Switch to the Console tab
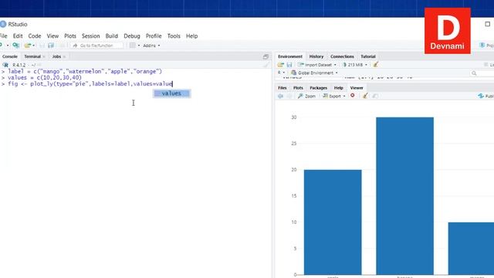This screenshot has height=278, width=494. click(10, 56)
